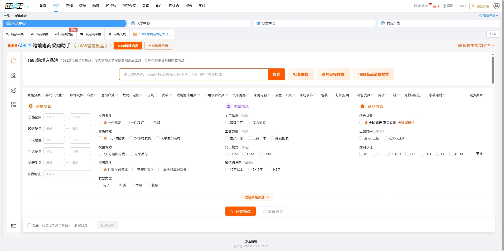Collapse sidebar using bottom menu icon
Viewport: 504px width, 251px height.
tap(14, 225)
